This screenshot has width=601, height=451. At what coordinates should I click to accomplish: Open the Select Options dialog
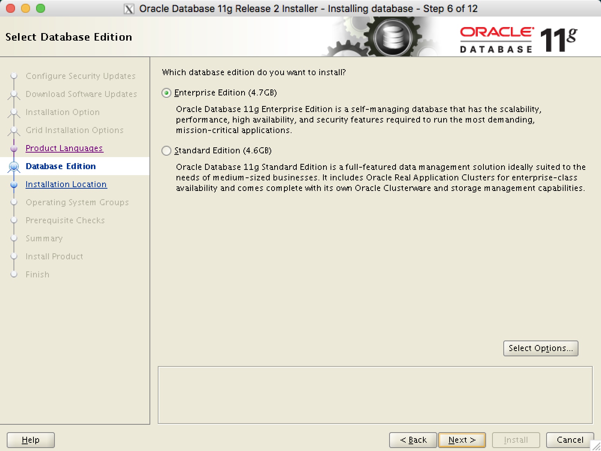pyautogui.click(x=541, y=348)
